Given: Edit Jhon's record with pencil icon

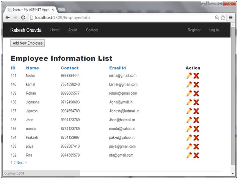Looking at the screenshot, I should click(x=189, y=120).
